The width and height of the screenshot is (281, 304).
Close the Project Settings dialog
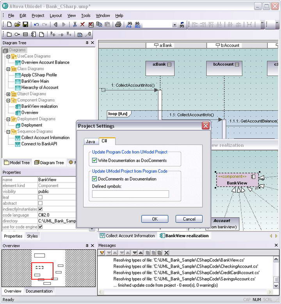click(205, 126)
